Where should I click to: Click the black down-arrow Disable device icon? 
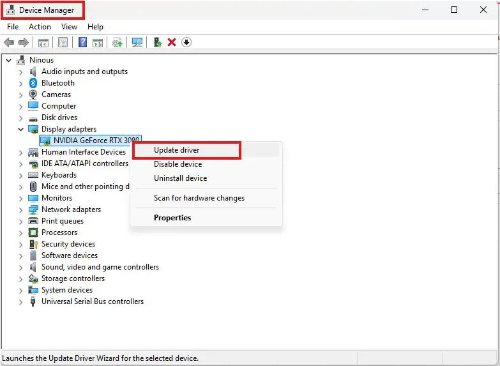186,42
